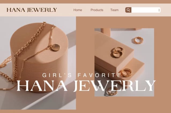This screenshot has width=171, height=113.
Task: Open the Team page link
Action: [114, 10]
